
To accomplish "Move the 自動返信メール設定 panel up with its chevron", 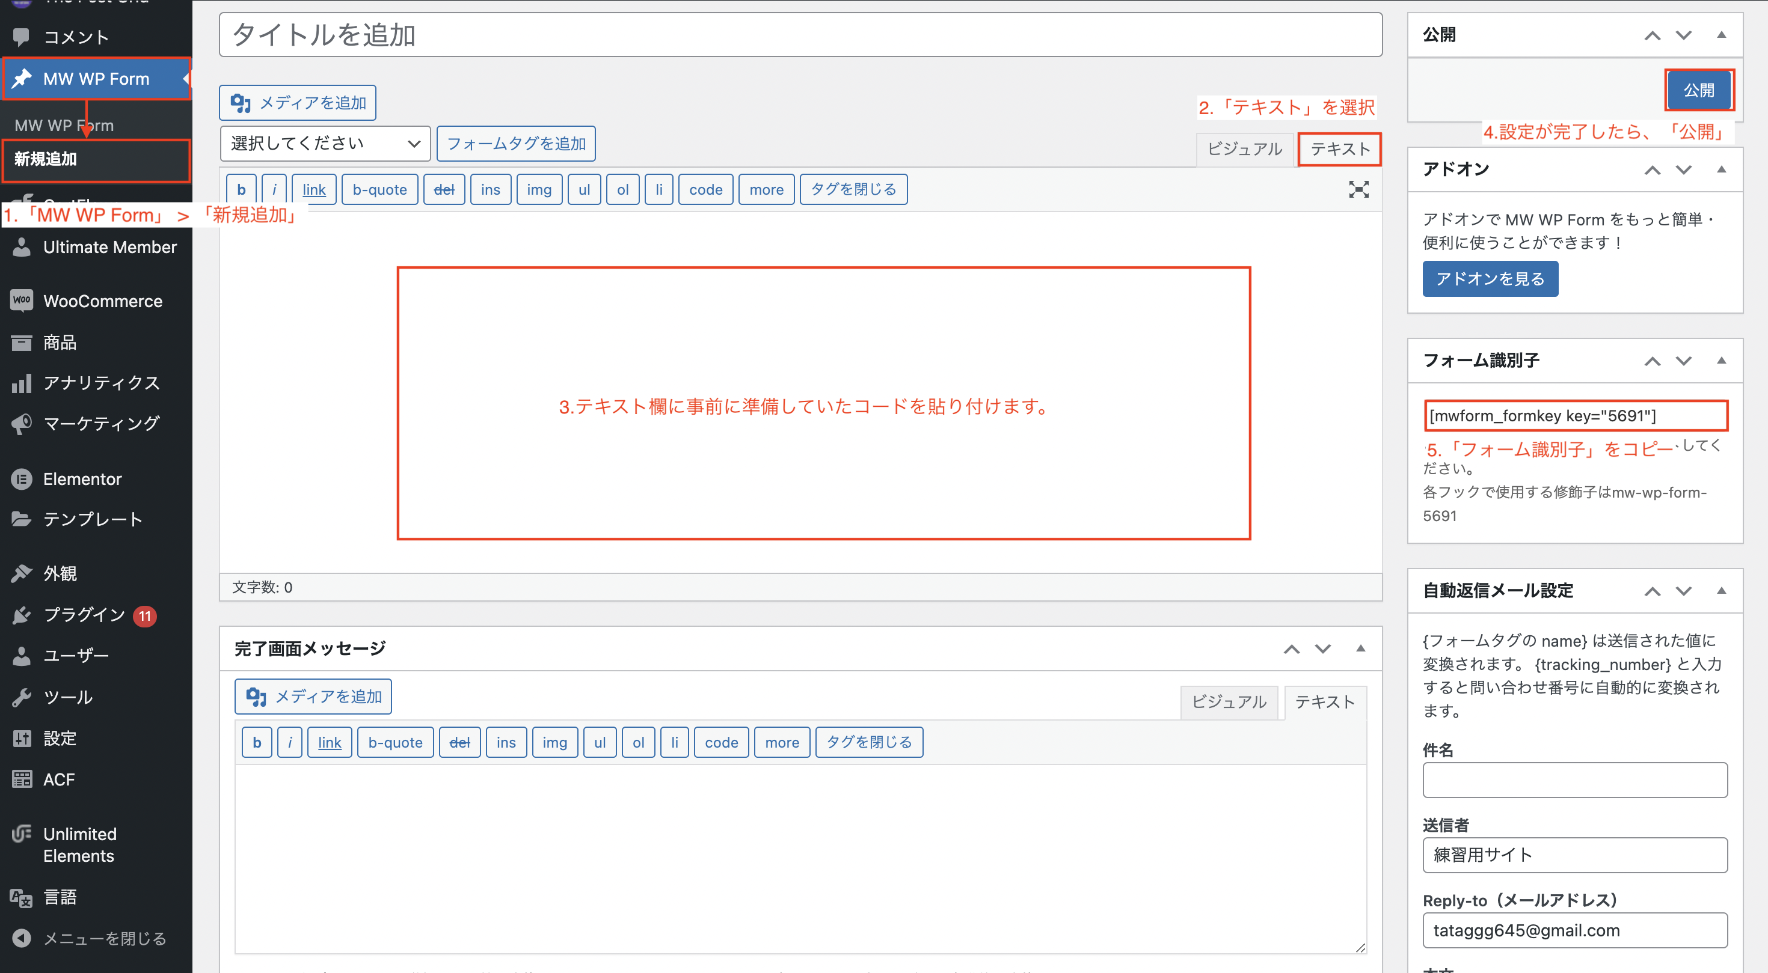I will 1652,590.
